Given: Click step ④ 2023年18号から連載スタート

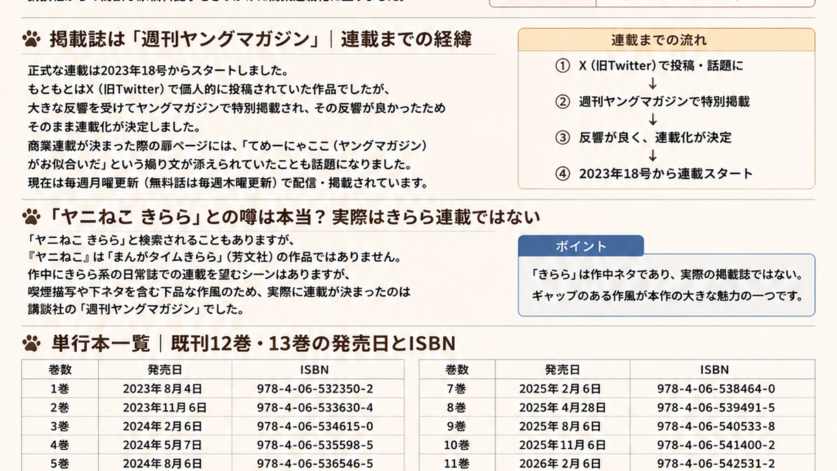Looking at the screenshot, I should [x=654, y=174].
